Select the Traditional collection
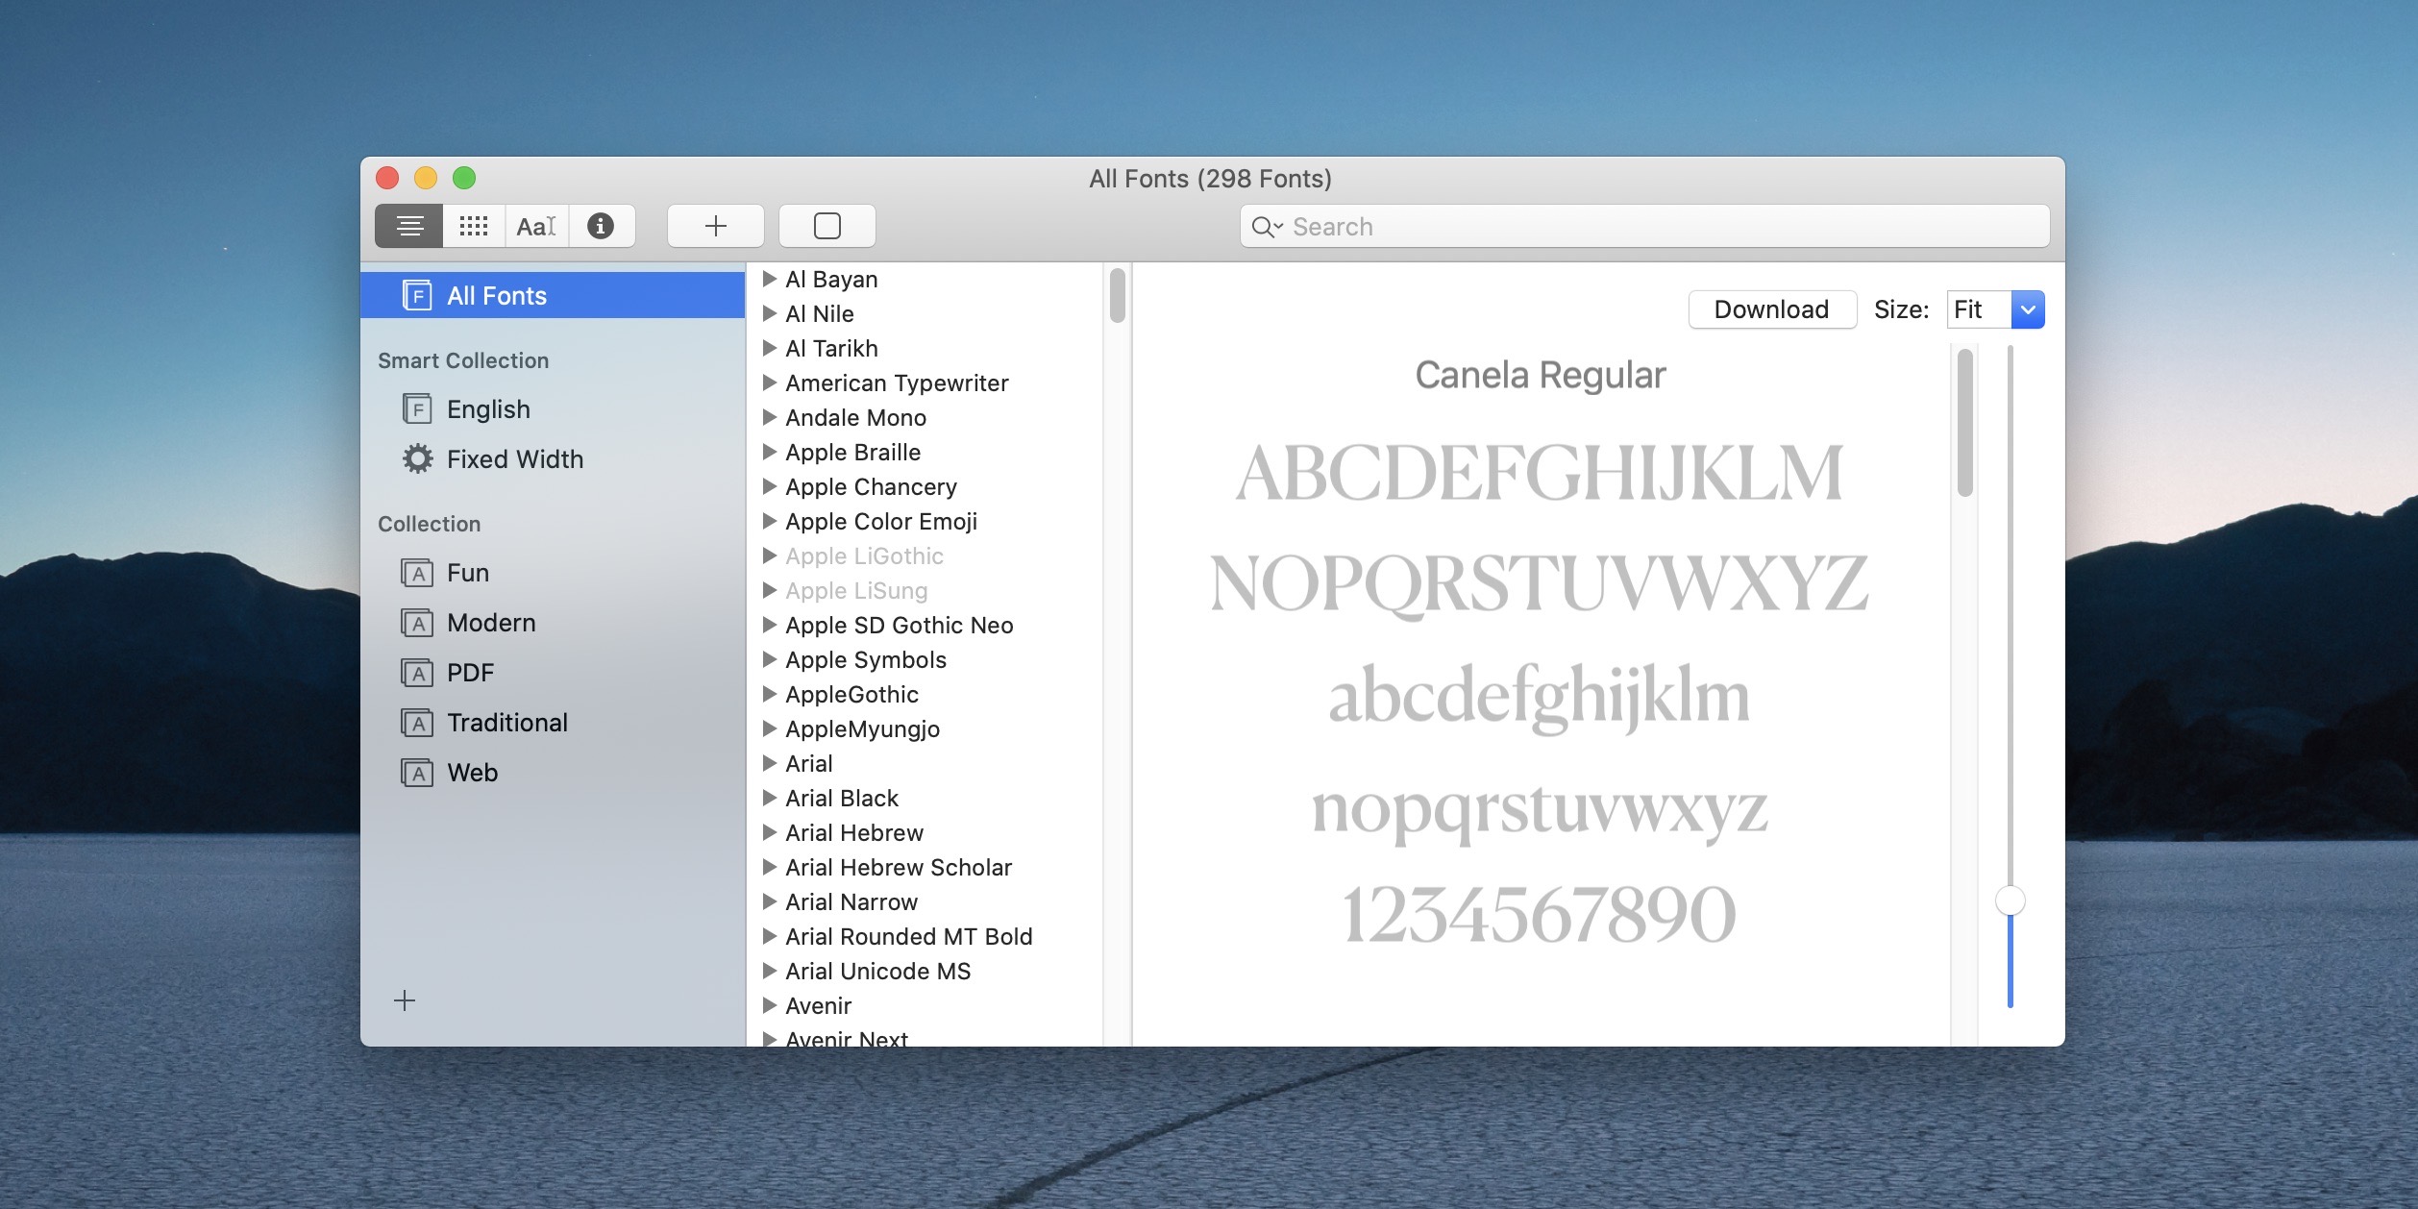Screen dimensions: 2418x1209 tap(506, 722)
